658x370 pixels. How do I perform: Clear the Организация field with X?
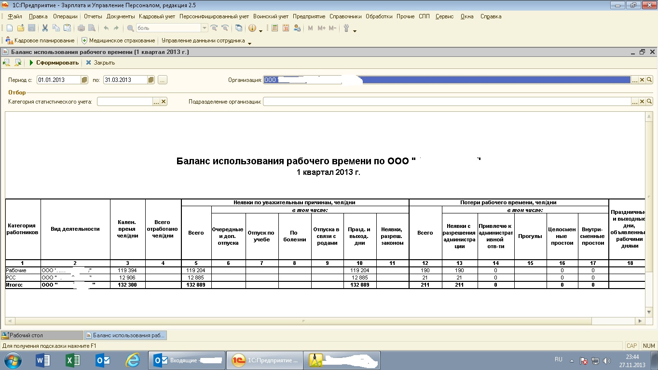[x=642, y=80]
